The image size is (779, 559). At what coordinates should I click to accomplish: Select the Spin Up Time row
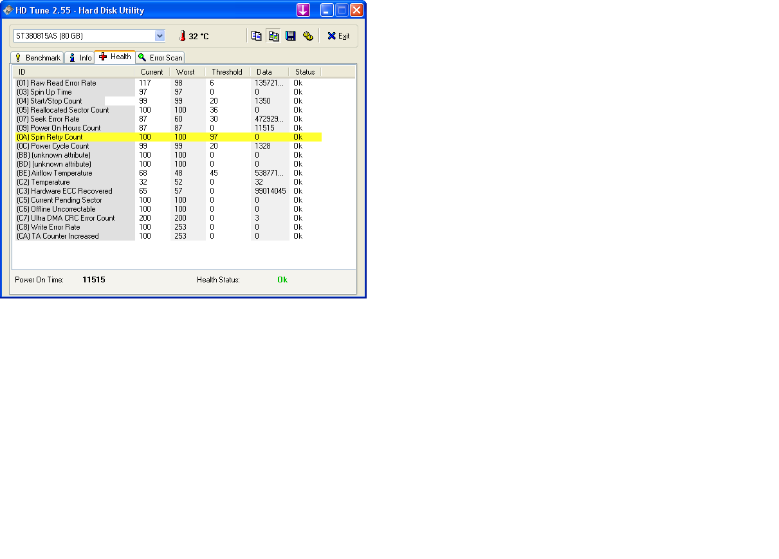coord(168,92)
